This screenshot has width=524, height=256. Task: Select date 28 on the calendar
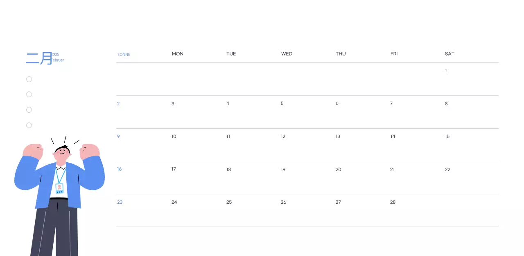[393, 202]
